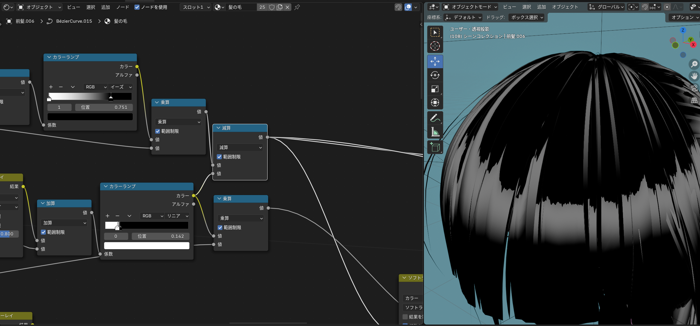Open the ノード menu in node editor

(123, 7)
